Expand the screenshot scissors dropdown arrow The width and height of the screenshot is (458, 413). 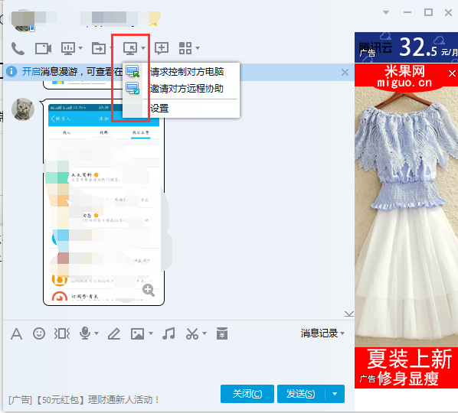pos(204,333)
